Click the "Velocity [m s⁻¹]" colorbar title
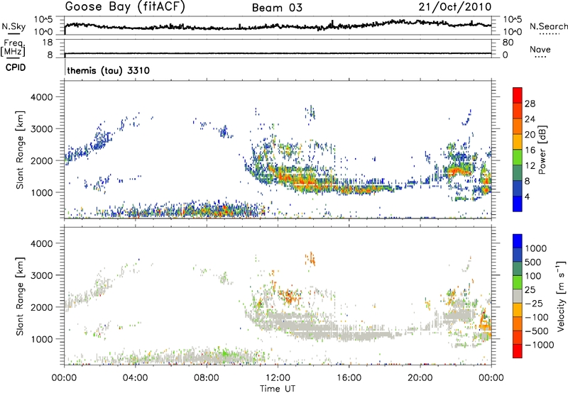The height and width of the screenshot is (393, 568). coord(561,296)
